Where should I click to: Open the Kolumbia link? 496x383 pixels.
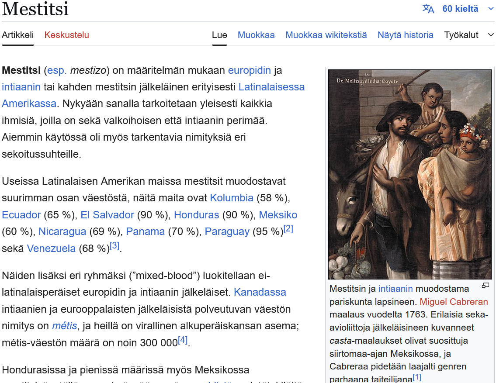[232, 198]
